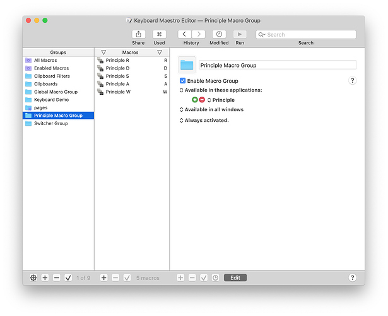Screen dimensions: 388x316
Task: Open the Used macros toolbar button
Action: coord(159,34)
